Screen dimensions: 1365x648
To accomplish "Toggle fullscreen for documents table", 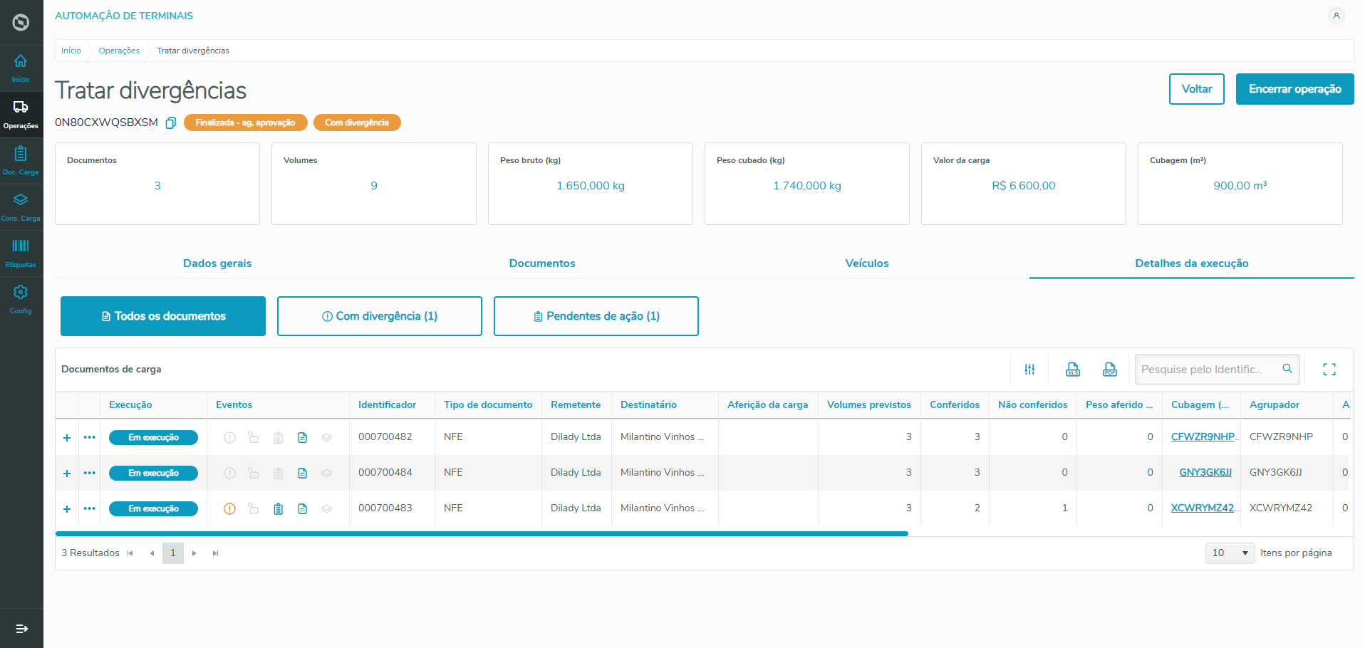I will pyautogui.click(x=1329, y=370).
